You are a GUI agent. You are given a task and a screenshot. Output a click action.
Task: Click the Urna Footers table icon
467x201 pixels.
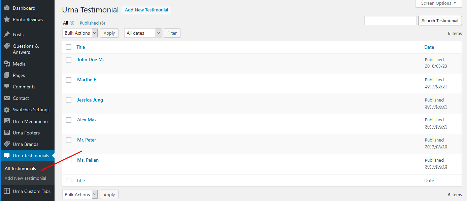(7, 133)
